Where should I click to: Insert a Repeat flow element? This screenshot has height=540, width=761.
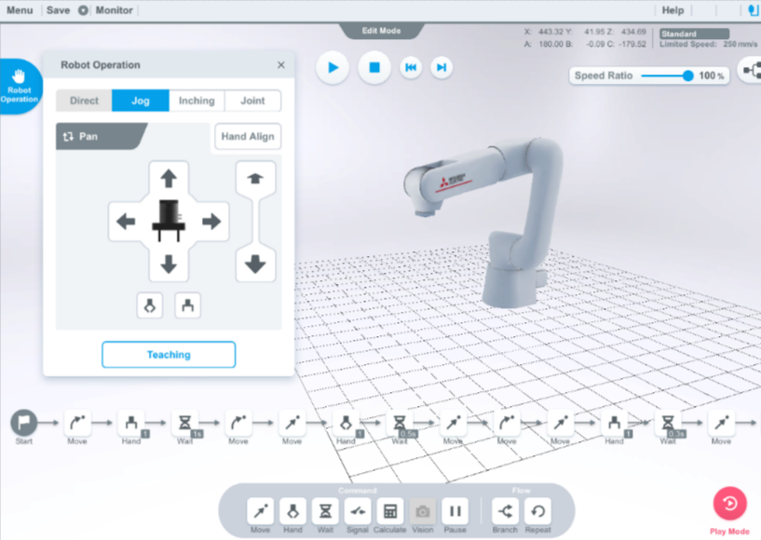[x=537, y=511]
